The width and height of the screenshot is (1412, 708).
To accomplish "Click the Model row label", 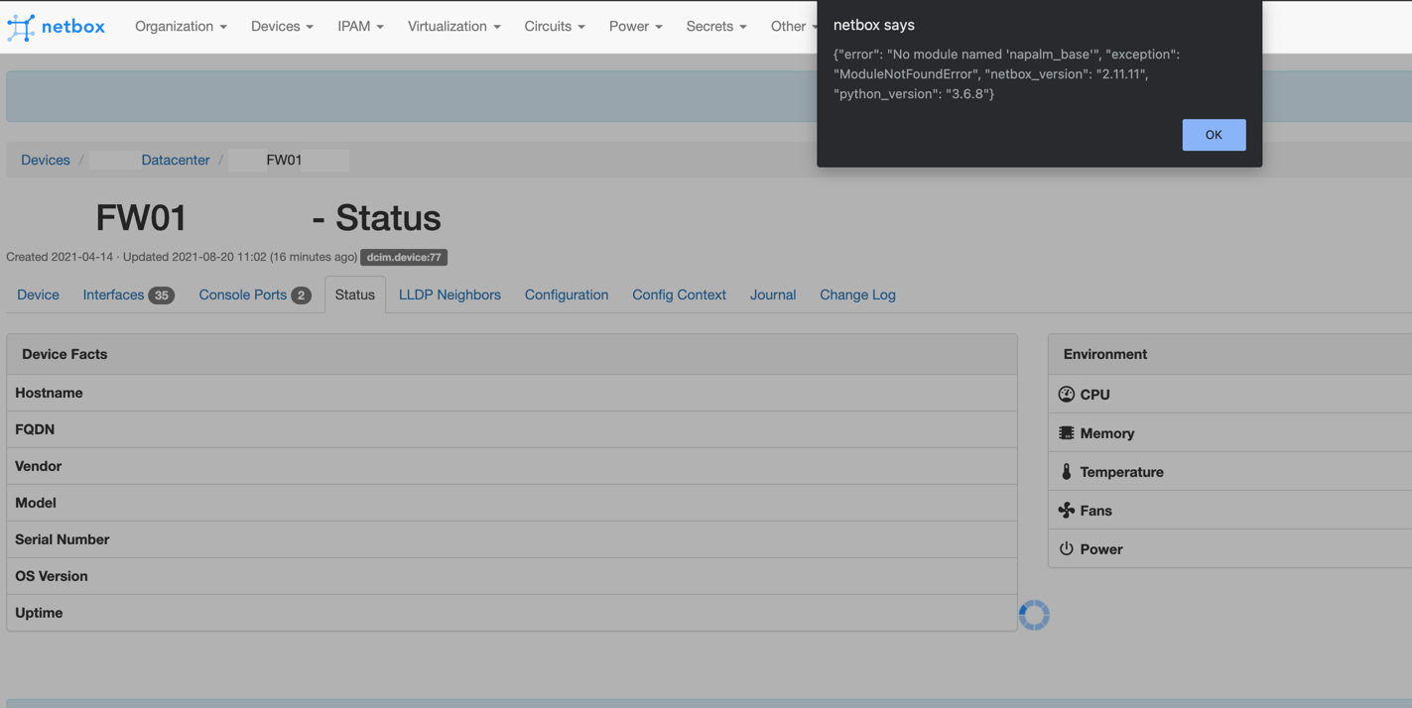I will (36, 503).
